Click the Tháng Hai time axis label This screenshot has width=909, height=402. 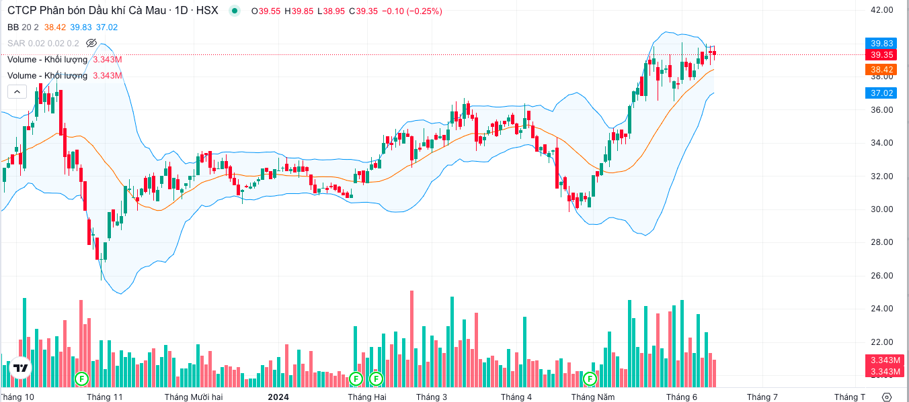[367, 397]
